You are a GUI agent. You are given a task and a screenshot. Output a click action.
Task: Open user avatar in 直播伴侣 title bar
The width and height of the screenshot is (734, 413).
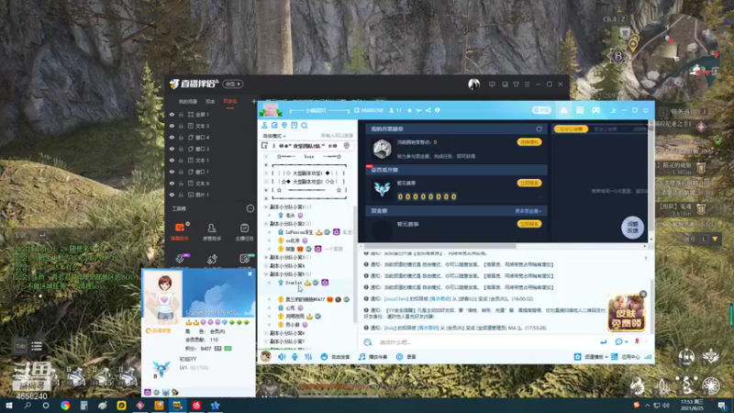473,84
